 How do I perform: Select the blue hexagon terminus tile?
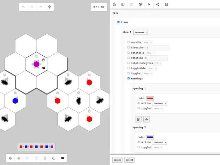(x=15, y=101)
